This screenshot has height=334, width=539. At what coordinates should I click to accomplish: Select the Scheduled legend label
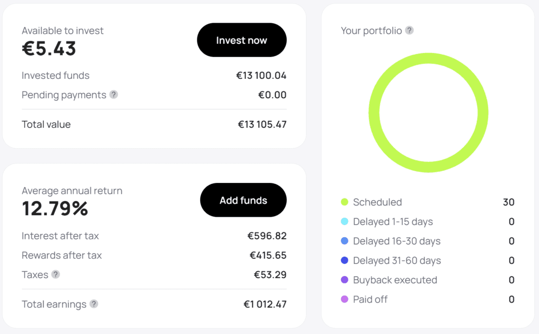tap(377, 202)
